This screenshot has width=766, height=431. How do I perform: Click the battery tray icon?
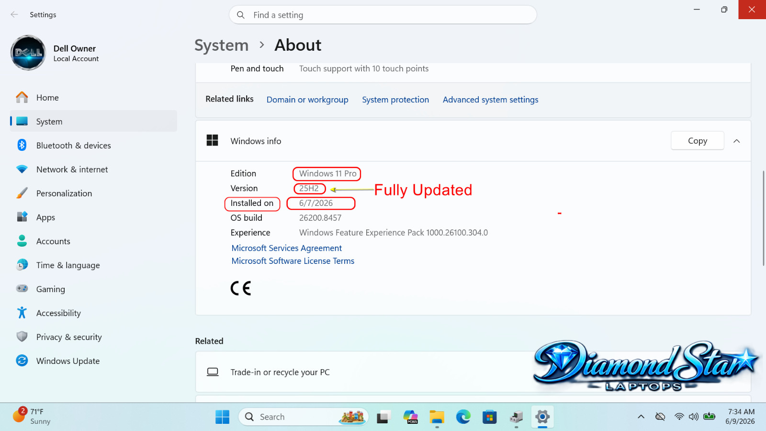tap(710, 417)
